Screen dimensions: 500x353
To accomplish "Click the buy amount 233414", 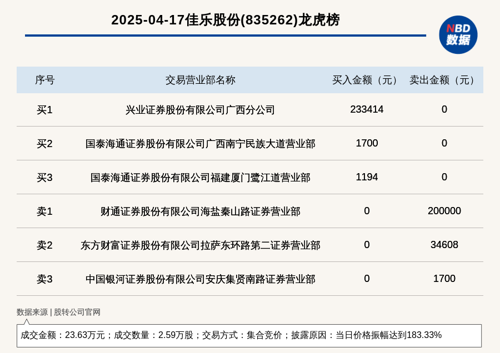I will tap(367, 109).
